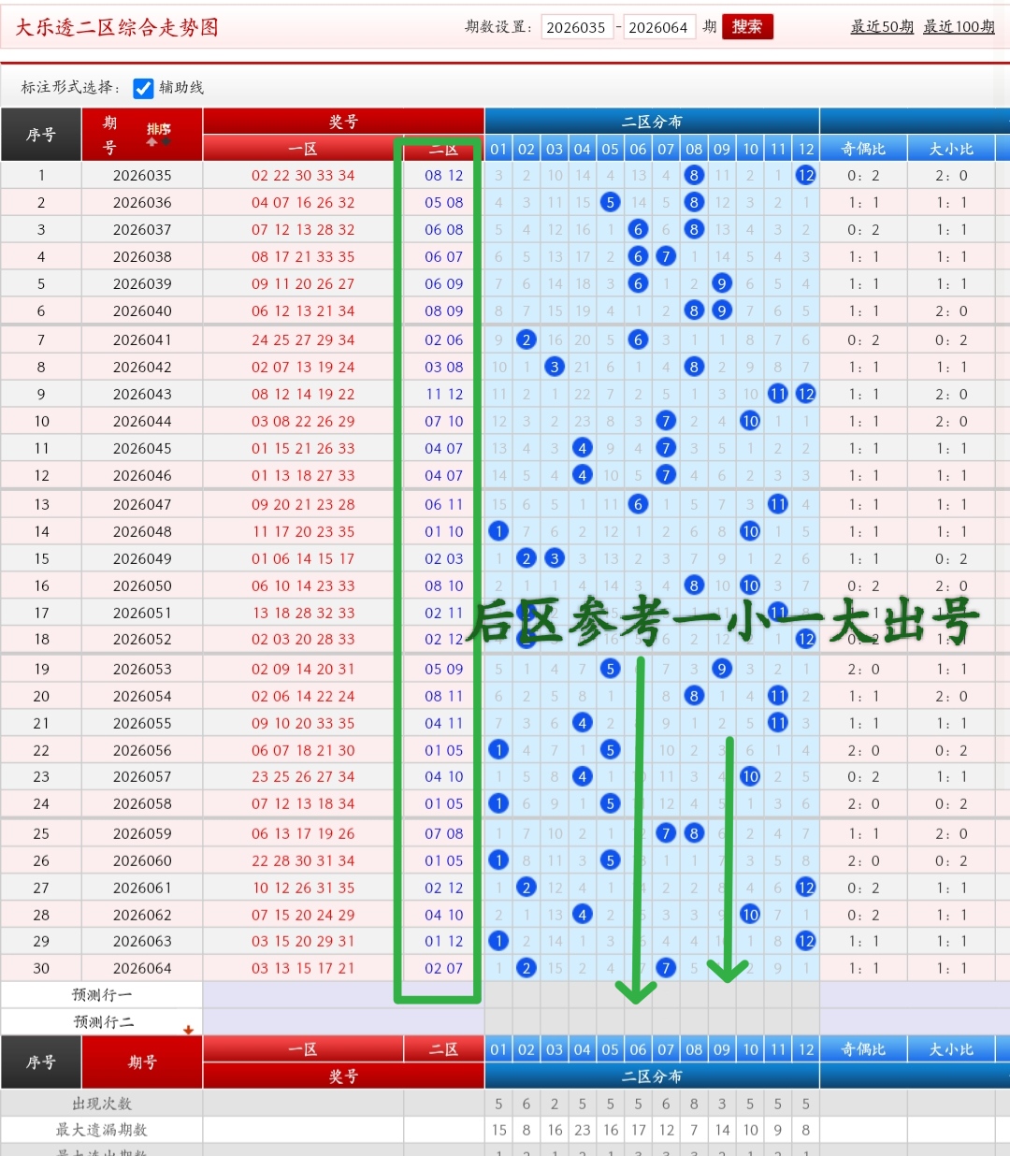Click 二区 numbers 02 07 in row 2026064

click(444, 968)
